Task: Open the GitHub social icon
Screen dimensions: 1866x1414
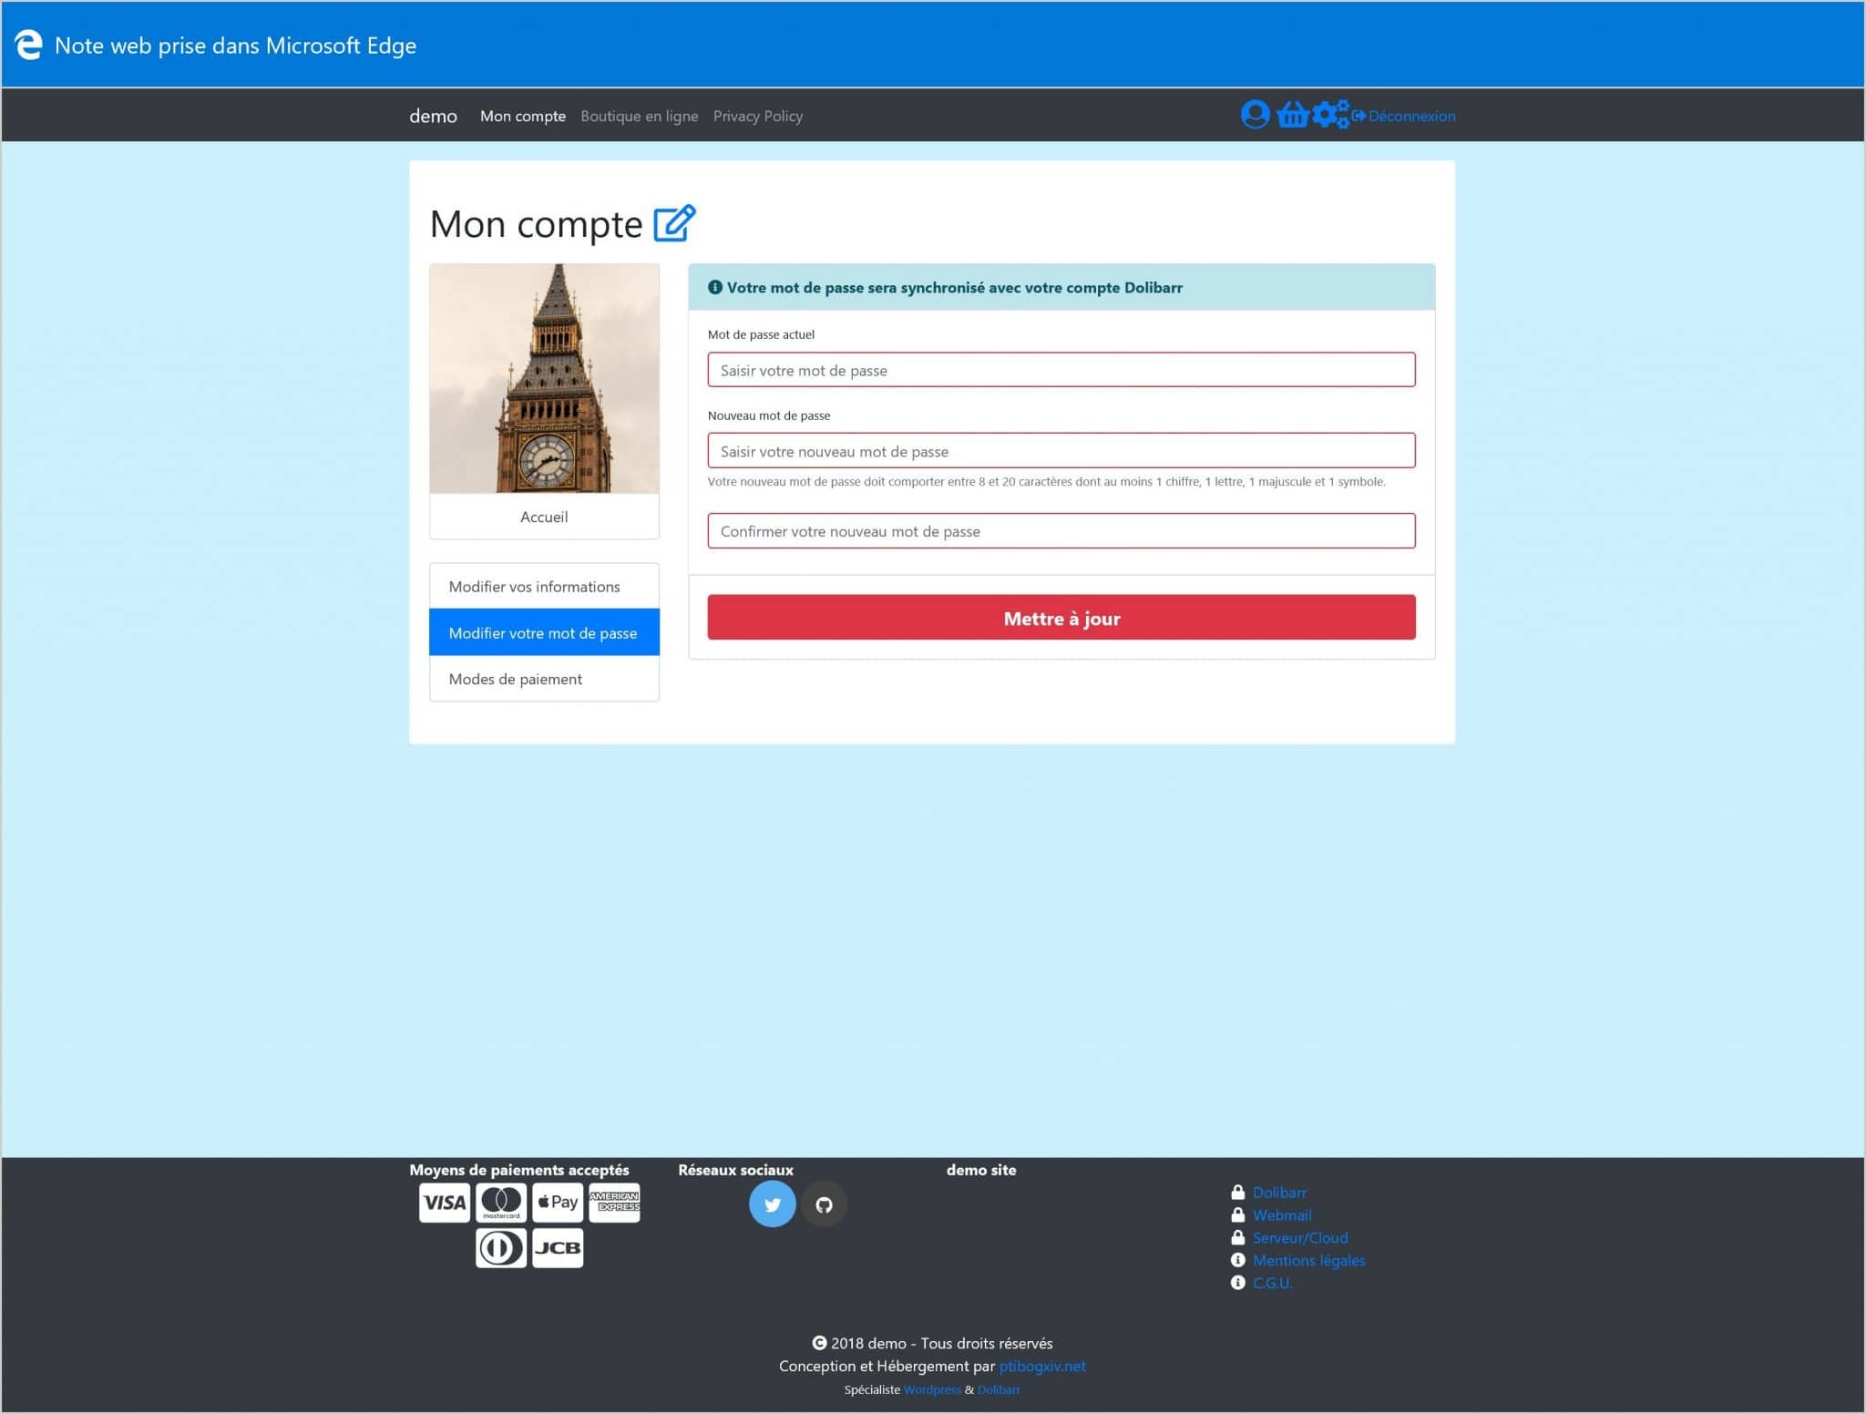Action: [x=824, y=1204]
